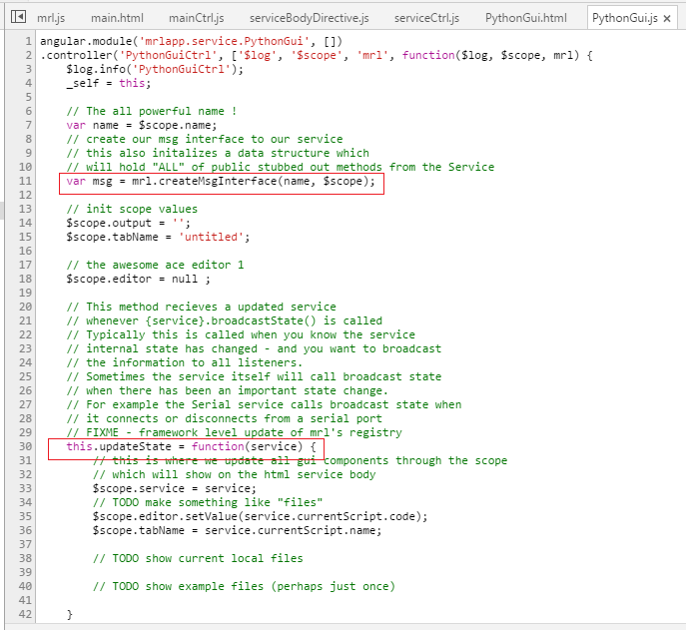The width and height of the screenshot is (686, 630).
Task: Click comment 'TODO show current local files'
Action: (x=198, y=559)
